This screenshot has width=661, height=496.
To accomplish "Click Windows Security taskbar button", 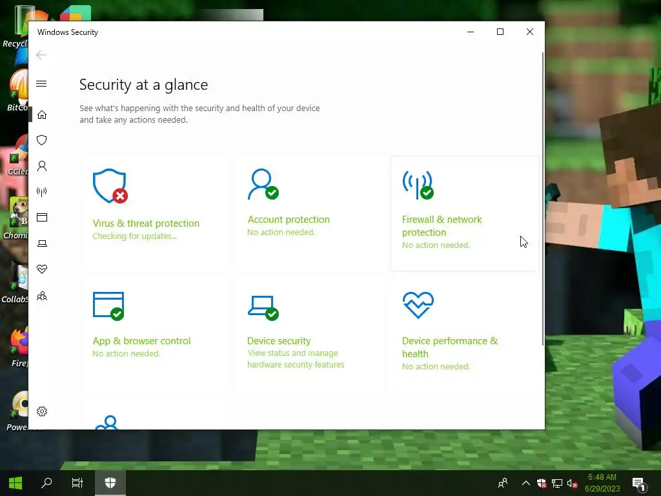I will point(110,483).
